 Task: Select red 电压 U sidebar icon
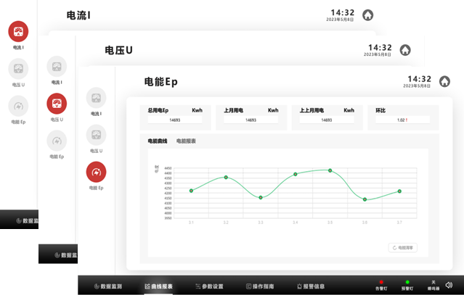point(57,104)
